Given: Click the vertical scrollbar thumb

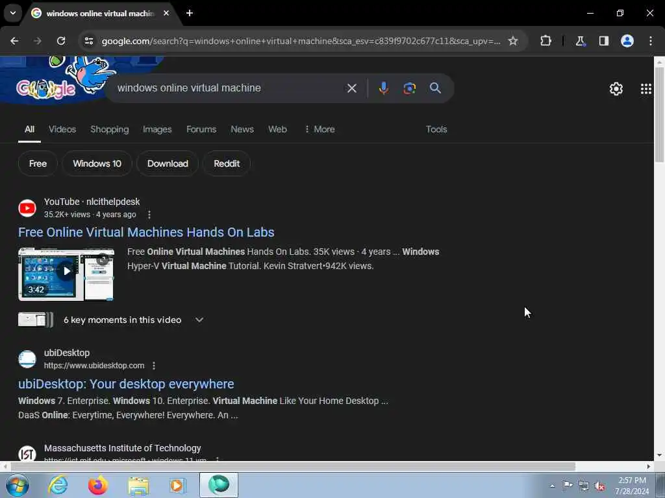Looking at the screenshot, I should click(659, 114).
